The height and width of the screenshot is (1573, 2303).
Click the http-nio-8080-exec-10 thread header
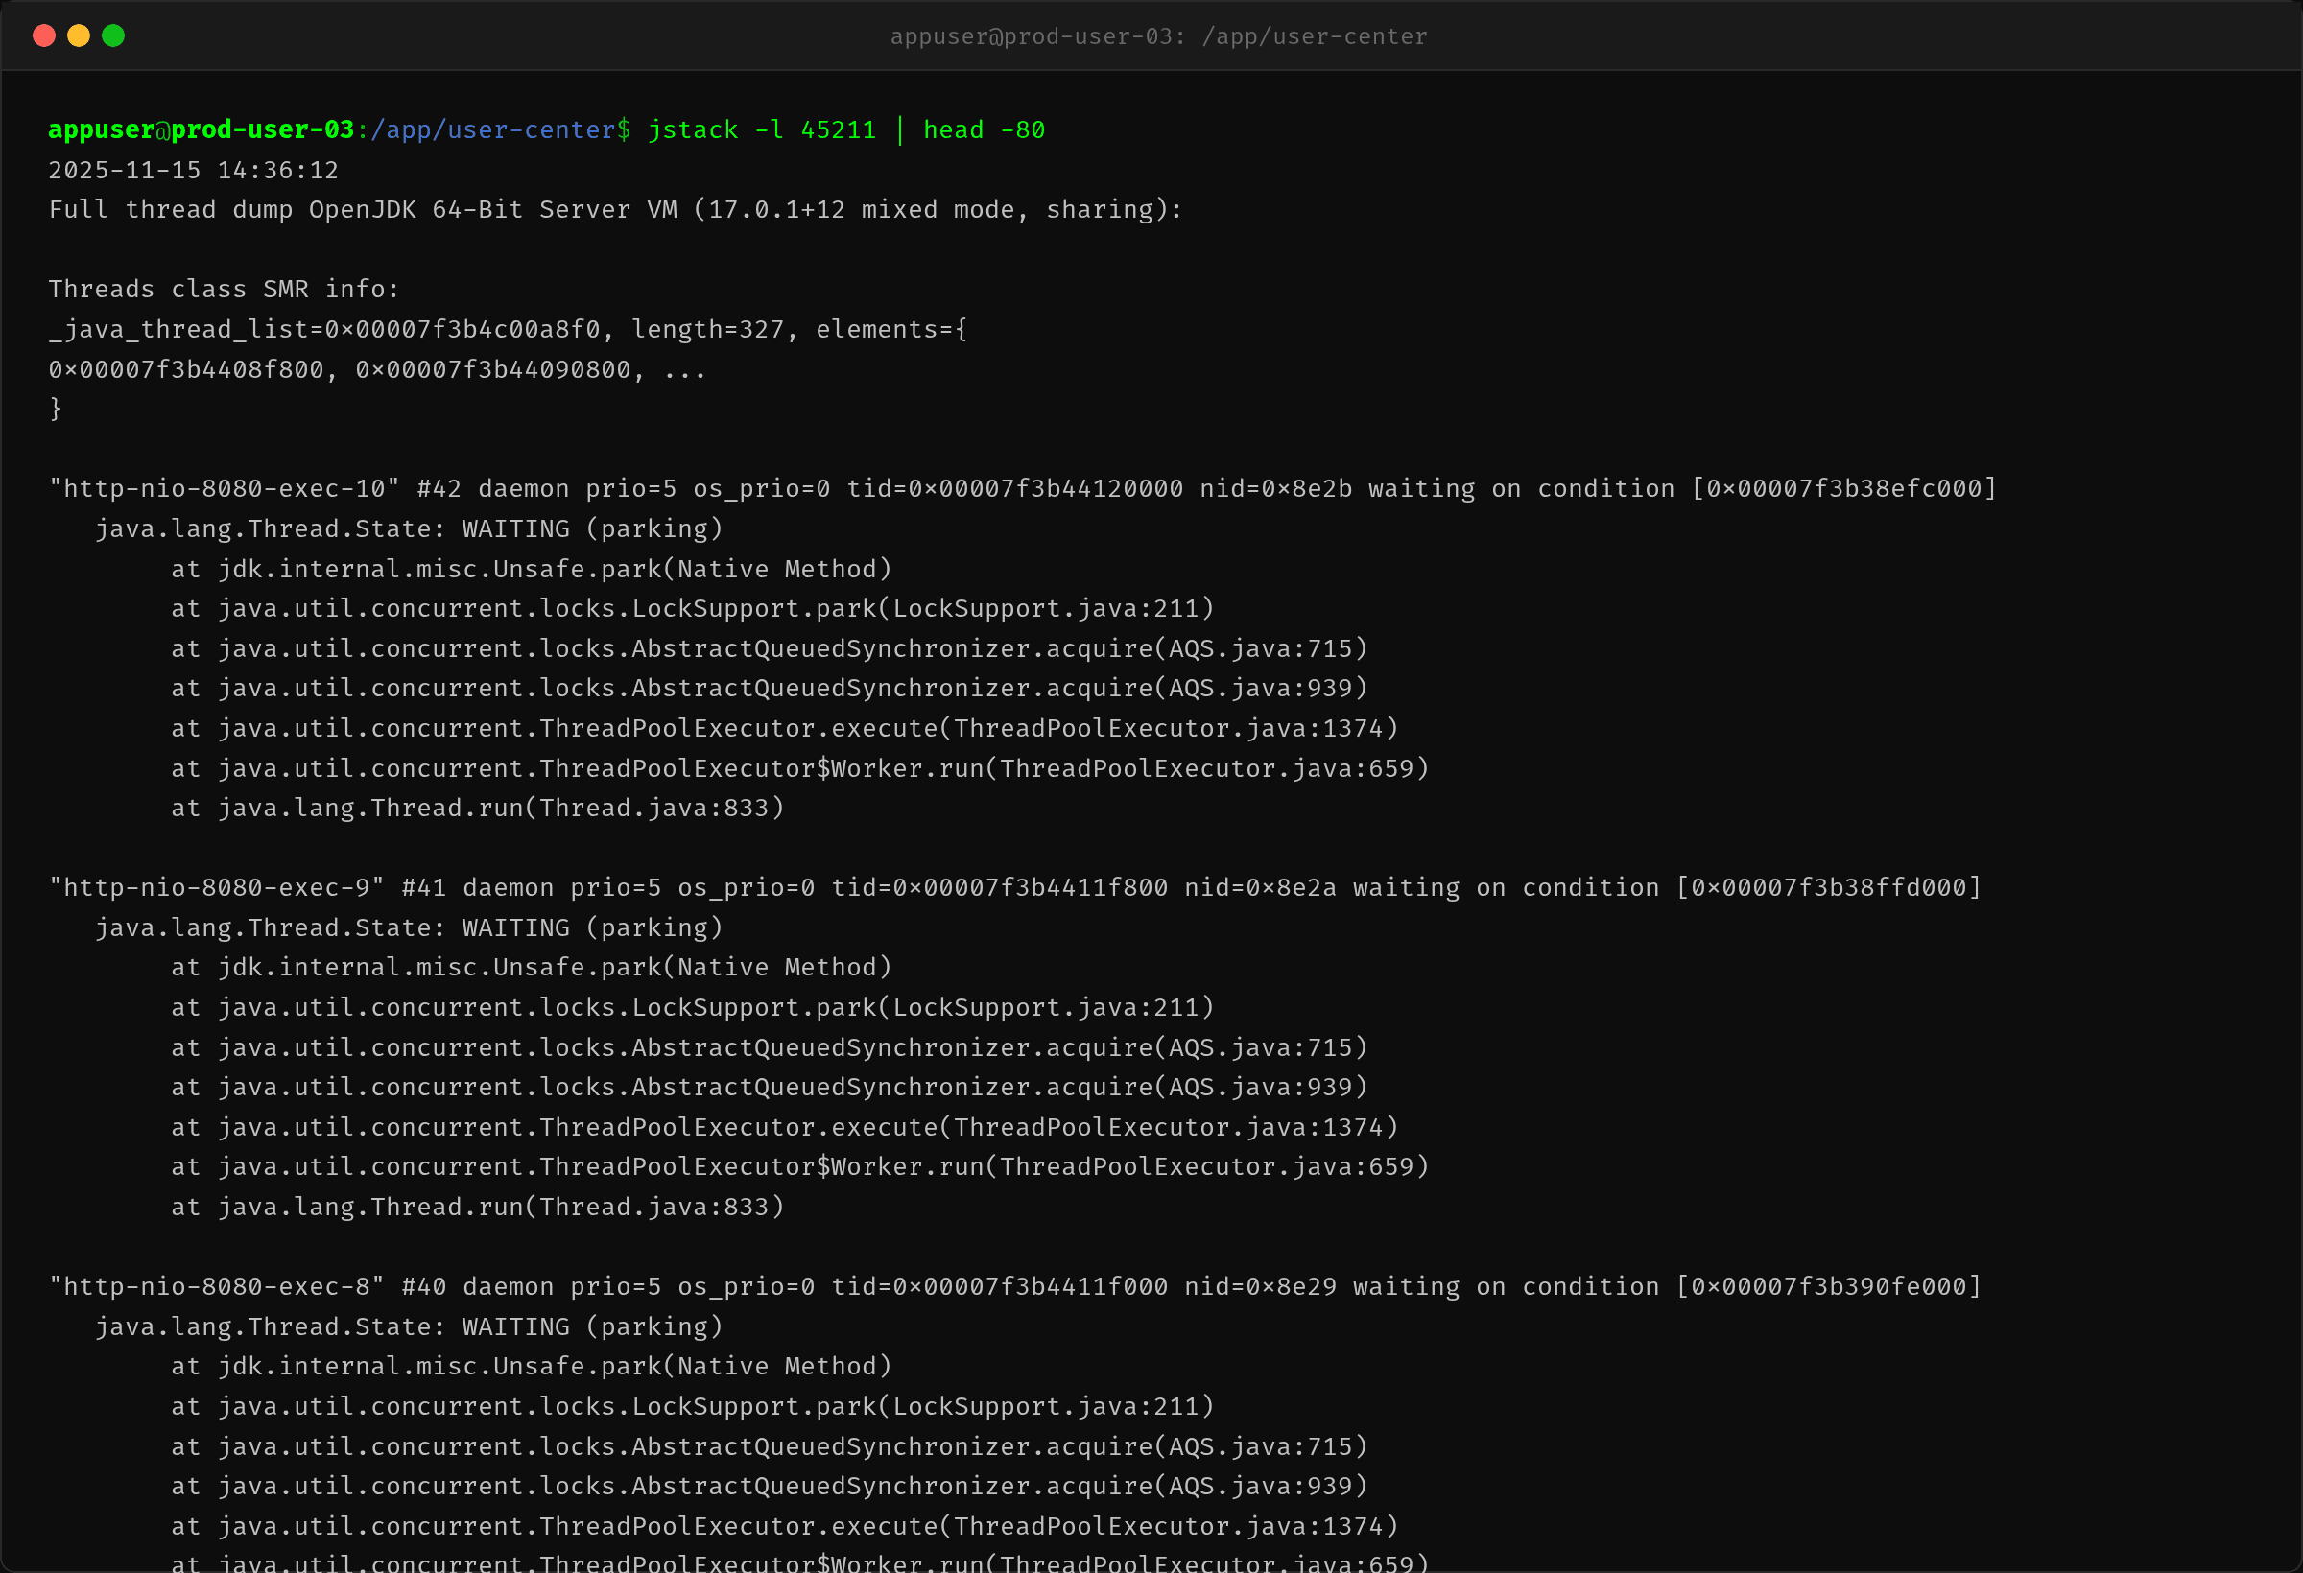(1023, 488)
